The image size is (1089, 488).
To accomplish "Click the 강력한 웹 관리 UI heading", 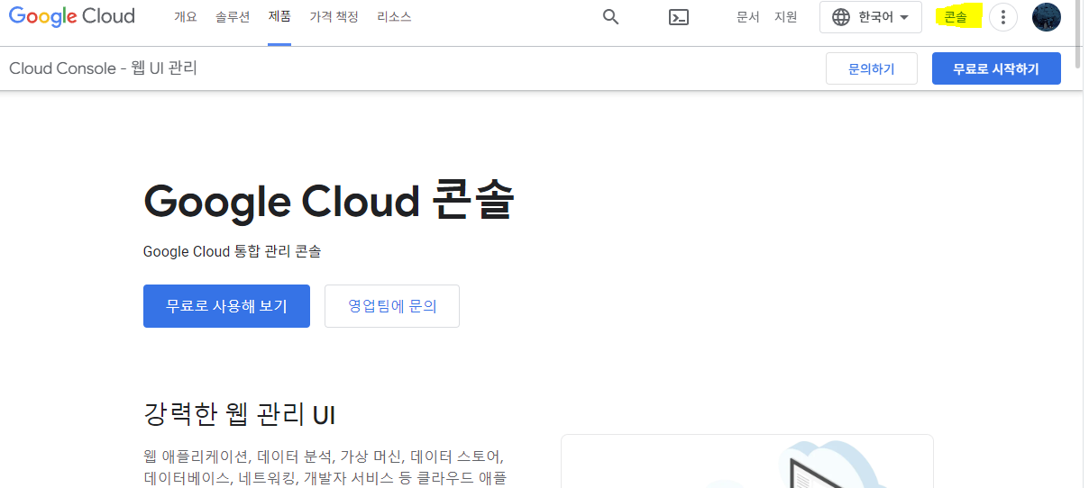I will [240, 414].
